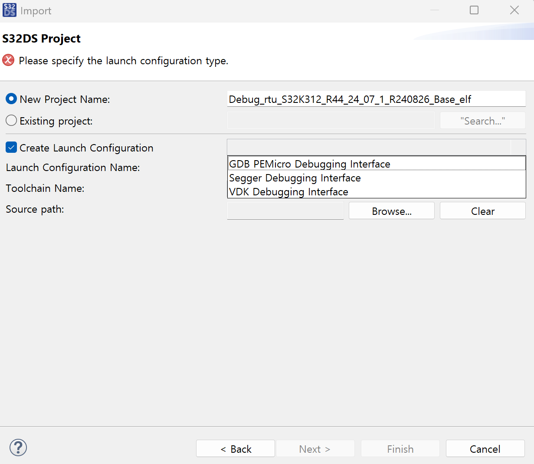
Task: Choose Segger Debugging Interface option
Action: point(376,178)
